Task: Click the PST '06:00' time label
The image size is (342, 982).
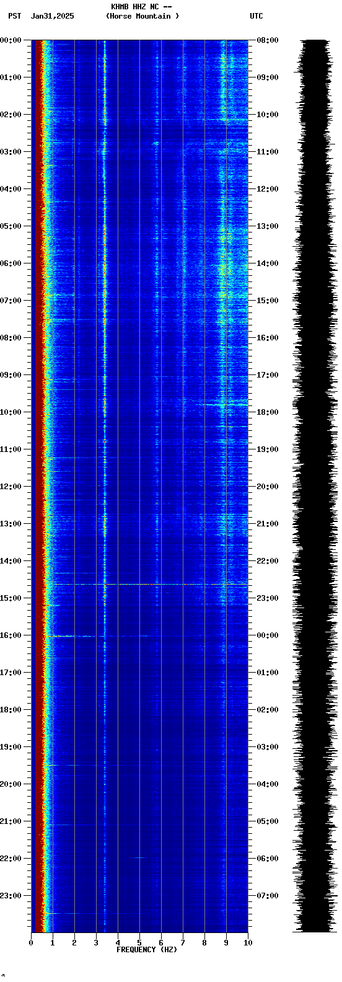Action: click(x=11, y=263)
